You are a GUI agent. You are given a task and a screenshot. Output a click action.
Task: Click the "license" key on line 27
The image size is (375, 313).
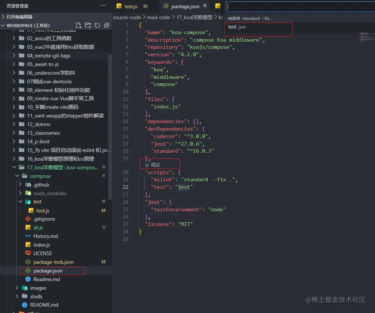tap(158, 224)
